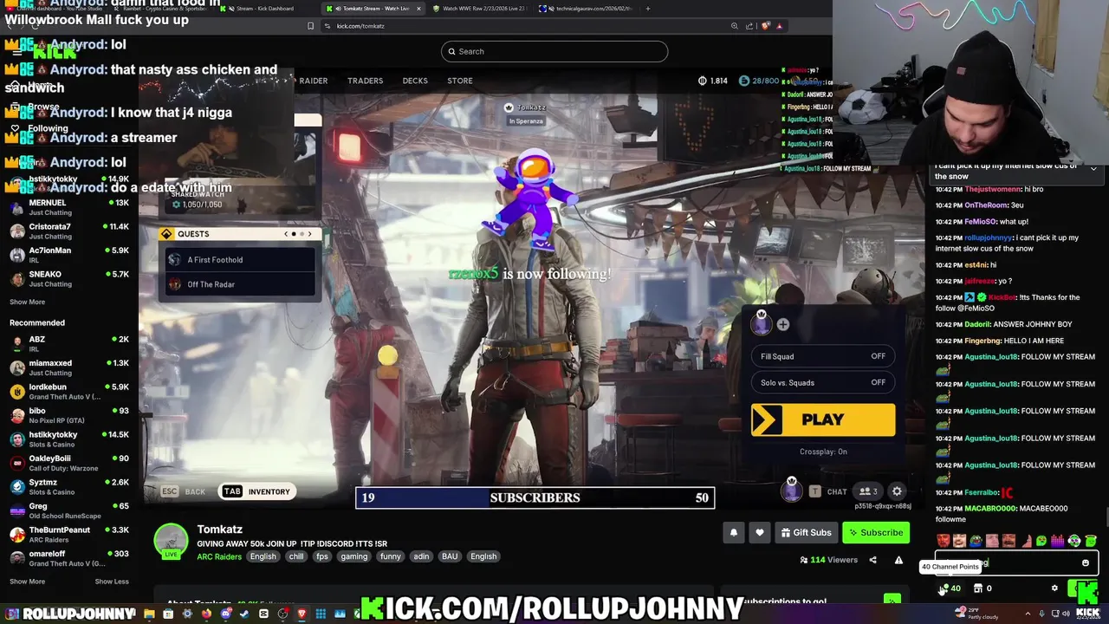
Task: Expand Show More under Recommended
Action: 27,582
